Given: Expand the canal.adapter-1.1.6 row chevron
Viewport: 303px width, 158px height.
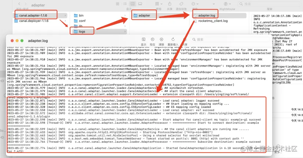Looking at the screenshot, I should [65, 15].
